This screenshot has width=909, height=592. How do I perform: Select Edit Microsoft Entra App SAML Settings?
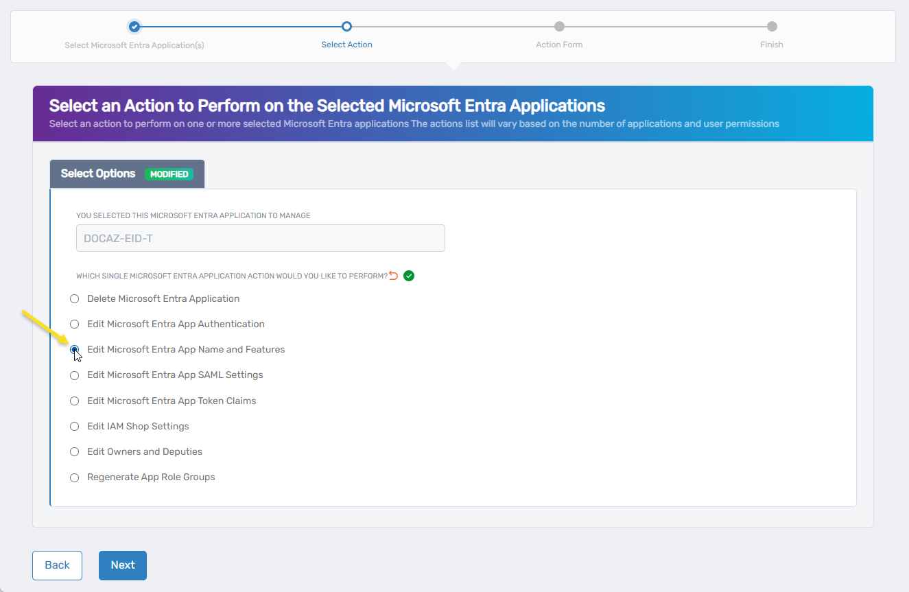(74, 375)
